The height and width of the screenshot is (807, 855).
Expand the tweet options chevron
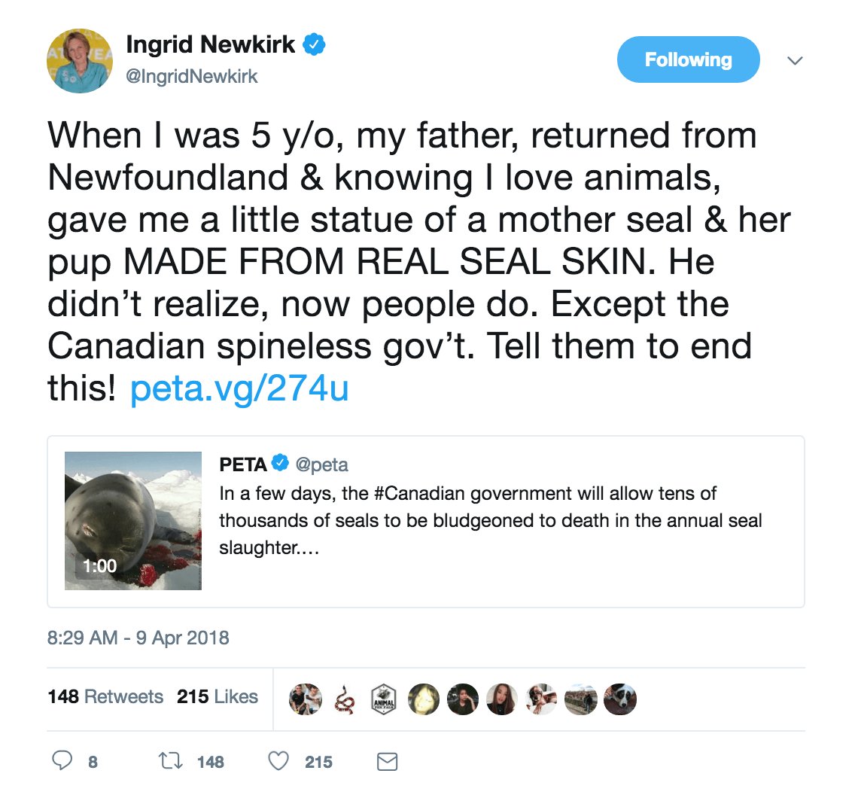[x=795, y=60]
